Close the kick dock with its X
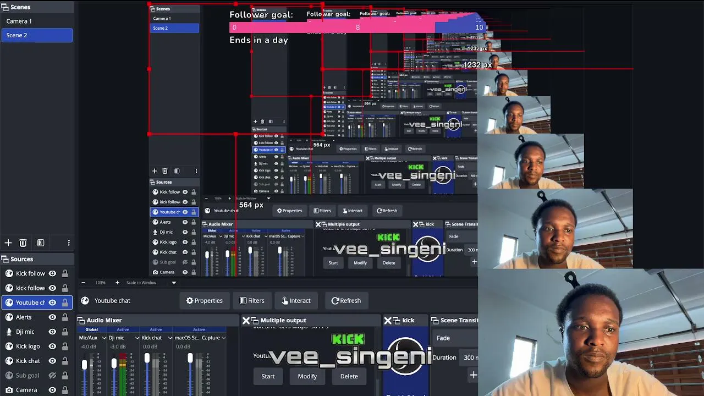 click(x=388, y=320)
